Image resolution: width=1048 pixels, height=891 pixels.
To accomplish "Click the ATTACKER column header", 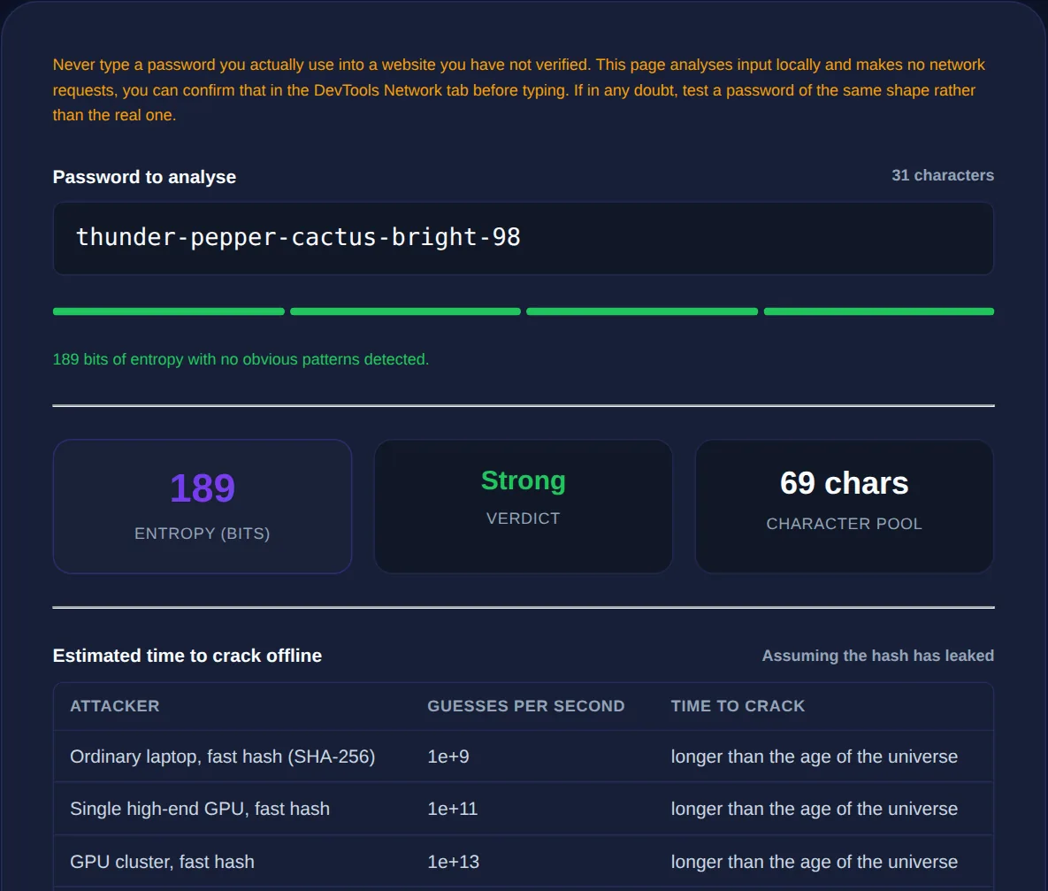I will [x=115, y=706].
